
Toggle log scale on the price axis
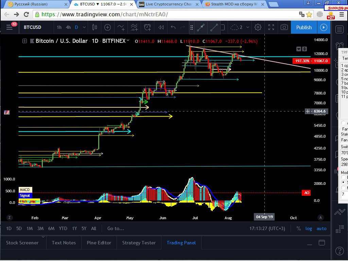[x=309, y=228]
